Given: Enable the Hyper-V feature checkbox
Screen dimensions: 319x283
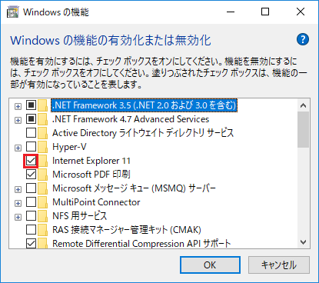Looking at the screenshot, I should (31, 147).
